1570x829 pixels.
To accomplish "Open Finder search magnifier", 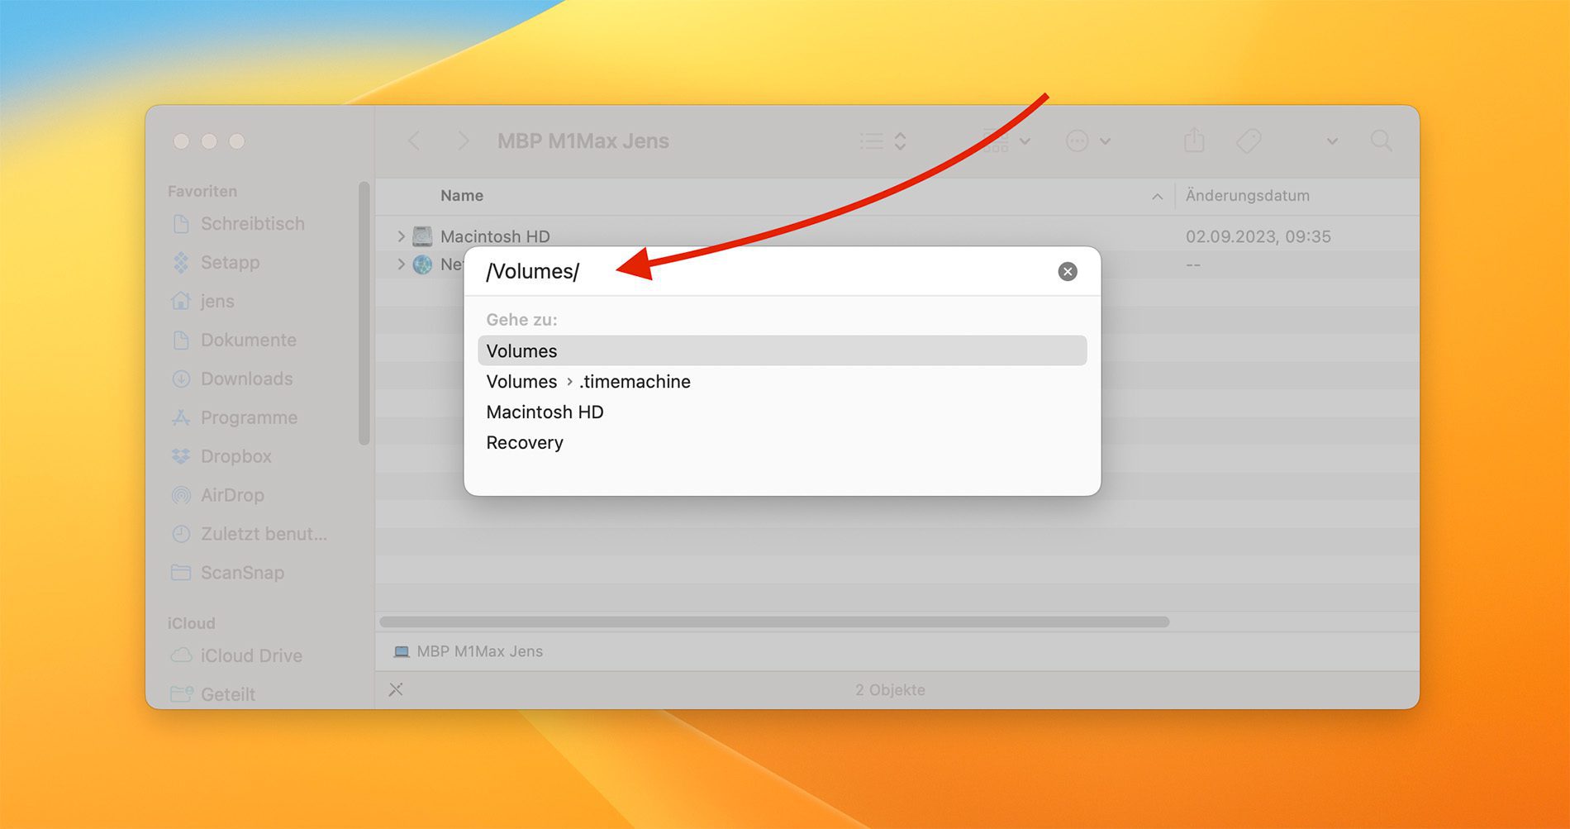I will 1380,141.
